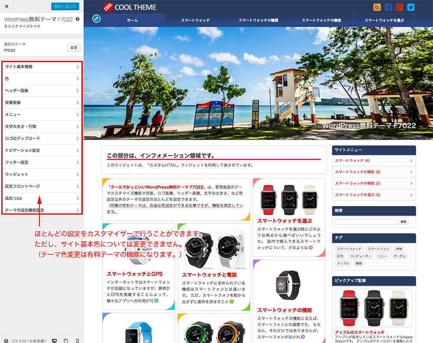
Task: Open スマートウォッチを選ぶ (5) in the site menu
Action: (x=374, y=195)
